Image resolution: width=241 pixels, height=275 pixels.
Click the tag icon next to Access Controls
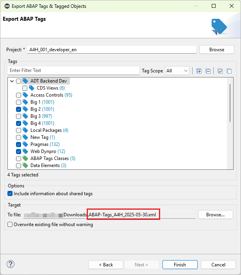[x=25, y=95]
